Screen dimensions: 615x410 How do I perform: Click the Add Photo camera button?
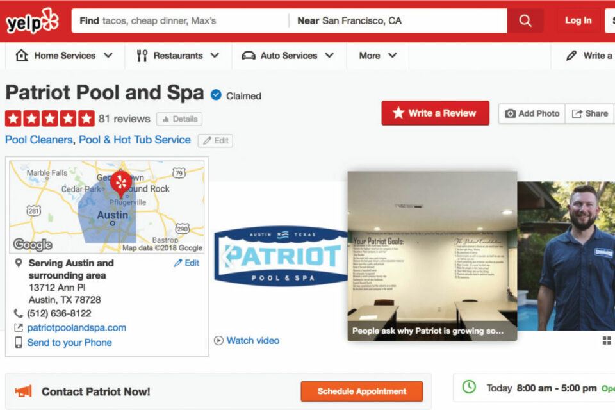point(532,113)
